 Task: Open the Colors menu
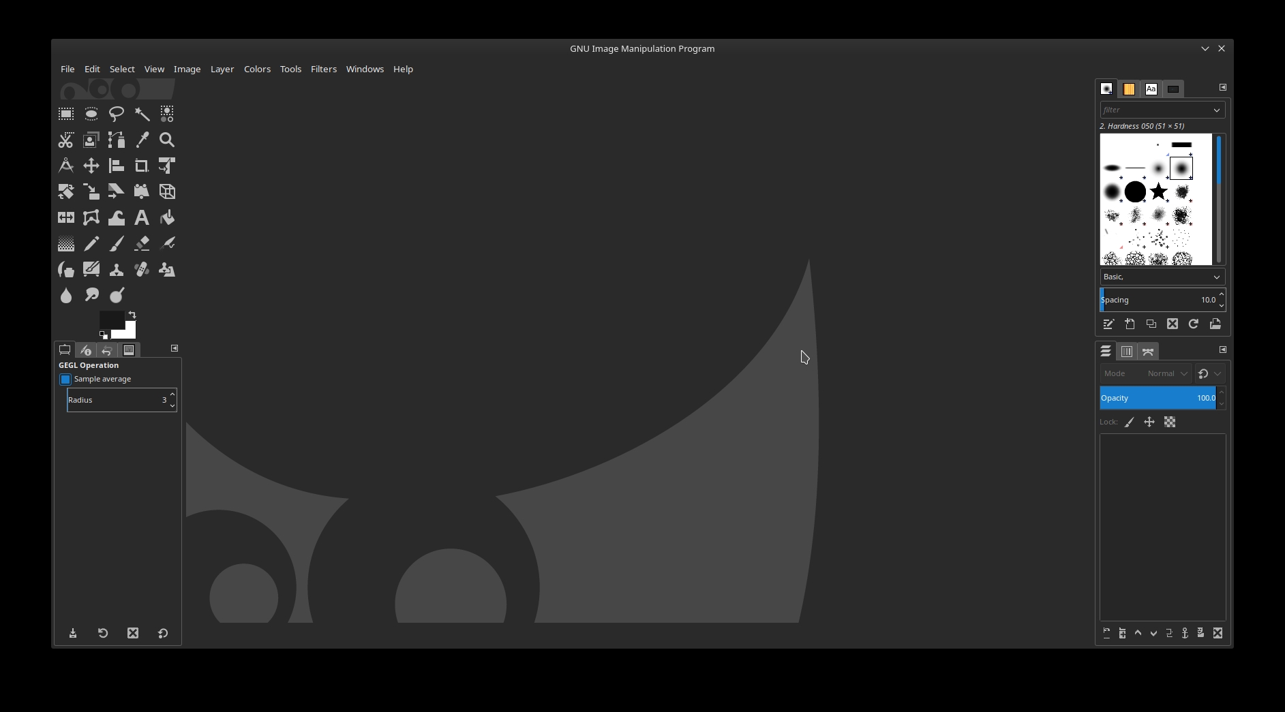(x=257, y=69)
